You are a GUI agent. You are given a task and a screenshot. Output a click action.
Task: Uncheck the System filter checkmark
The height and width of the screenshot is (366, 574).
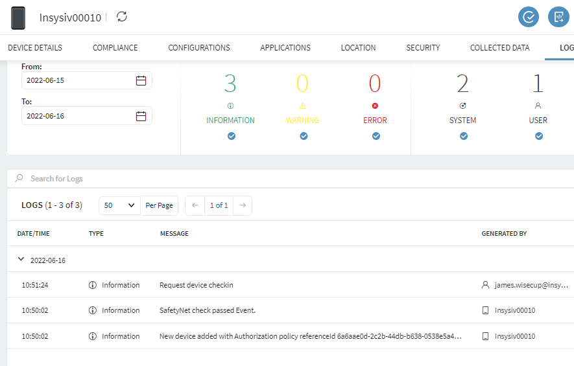click(463, 136)
